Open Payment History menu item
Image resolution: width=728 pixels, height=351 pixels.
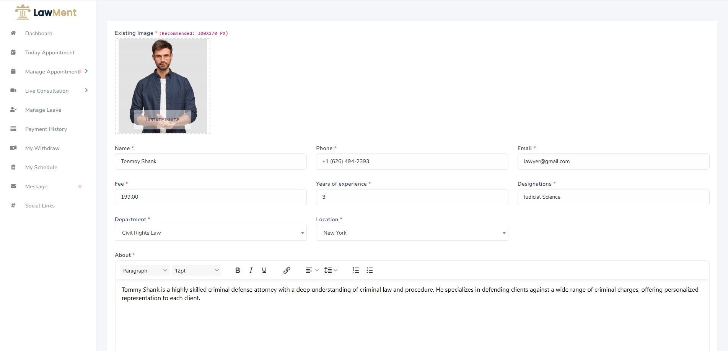pos(46,129)
